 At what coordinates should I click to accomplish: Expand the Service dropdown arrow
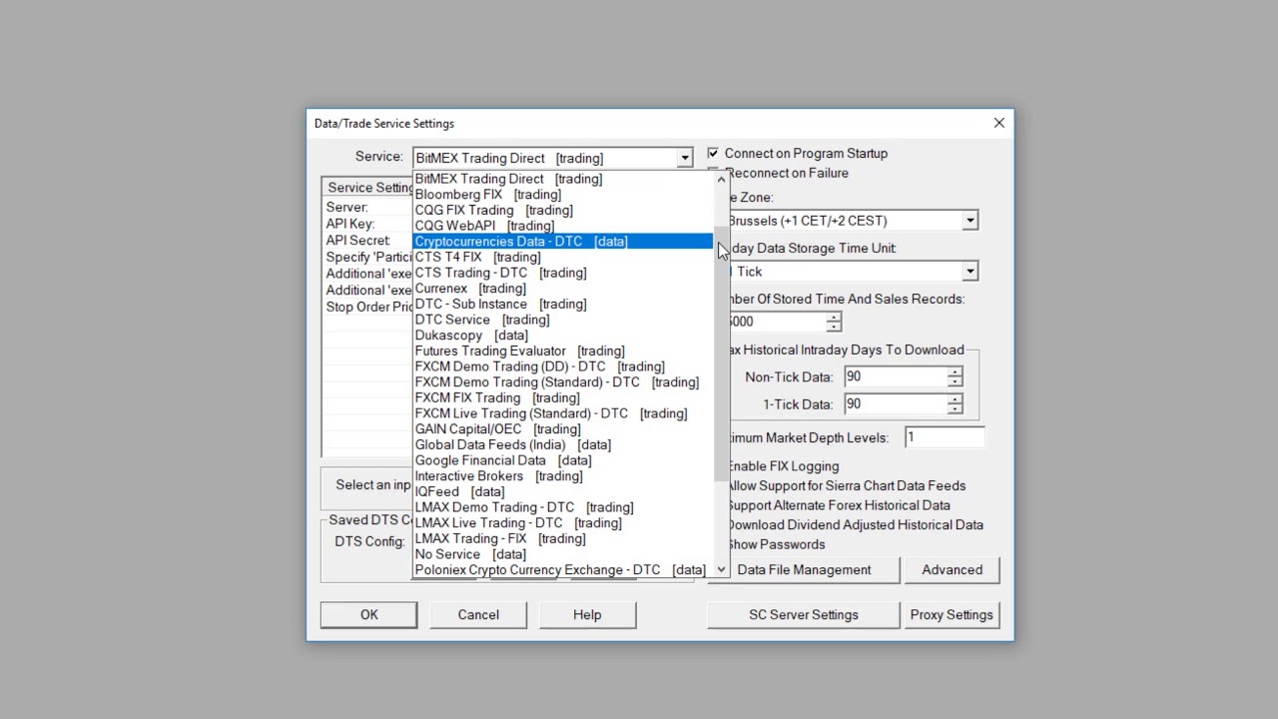[x=684, y=158]
